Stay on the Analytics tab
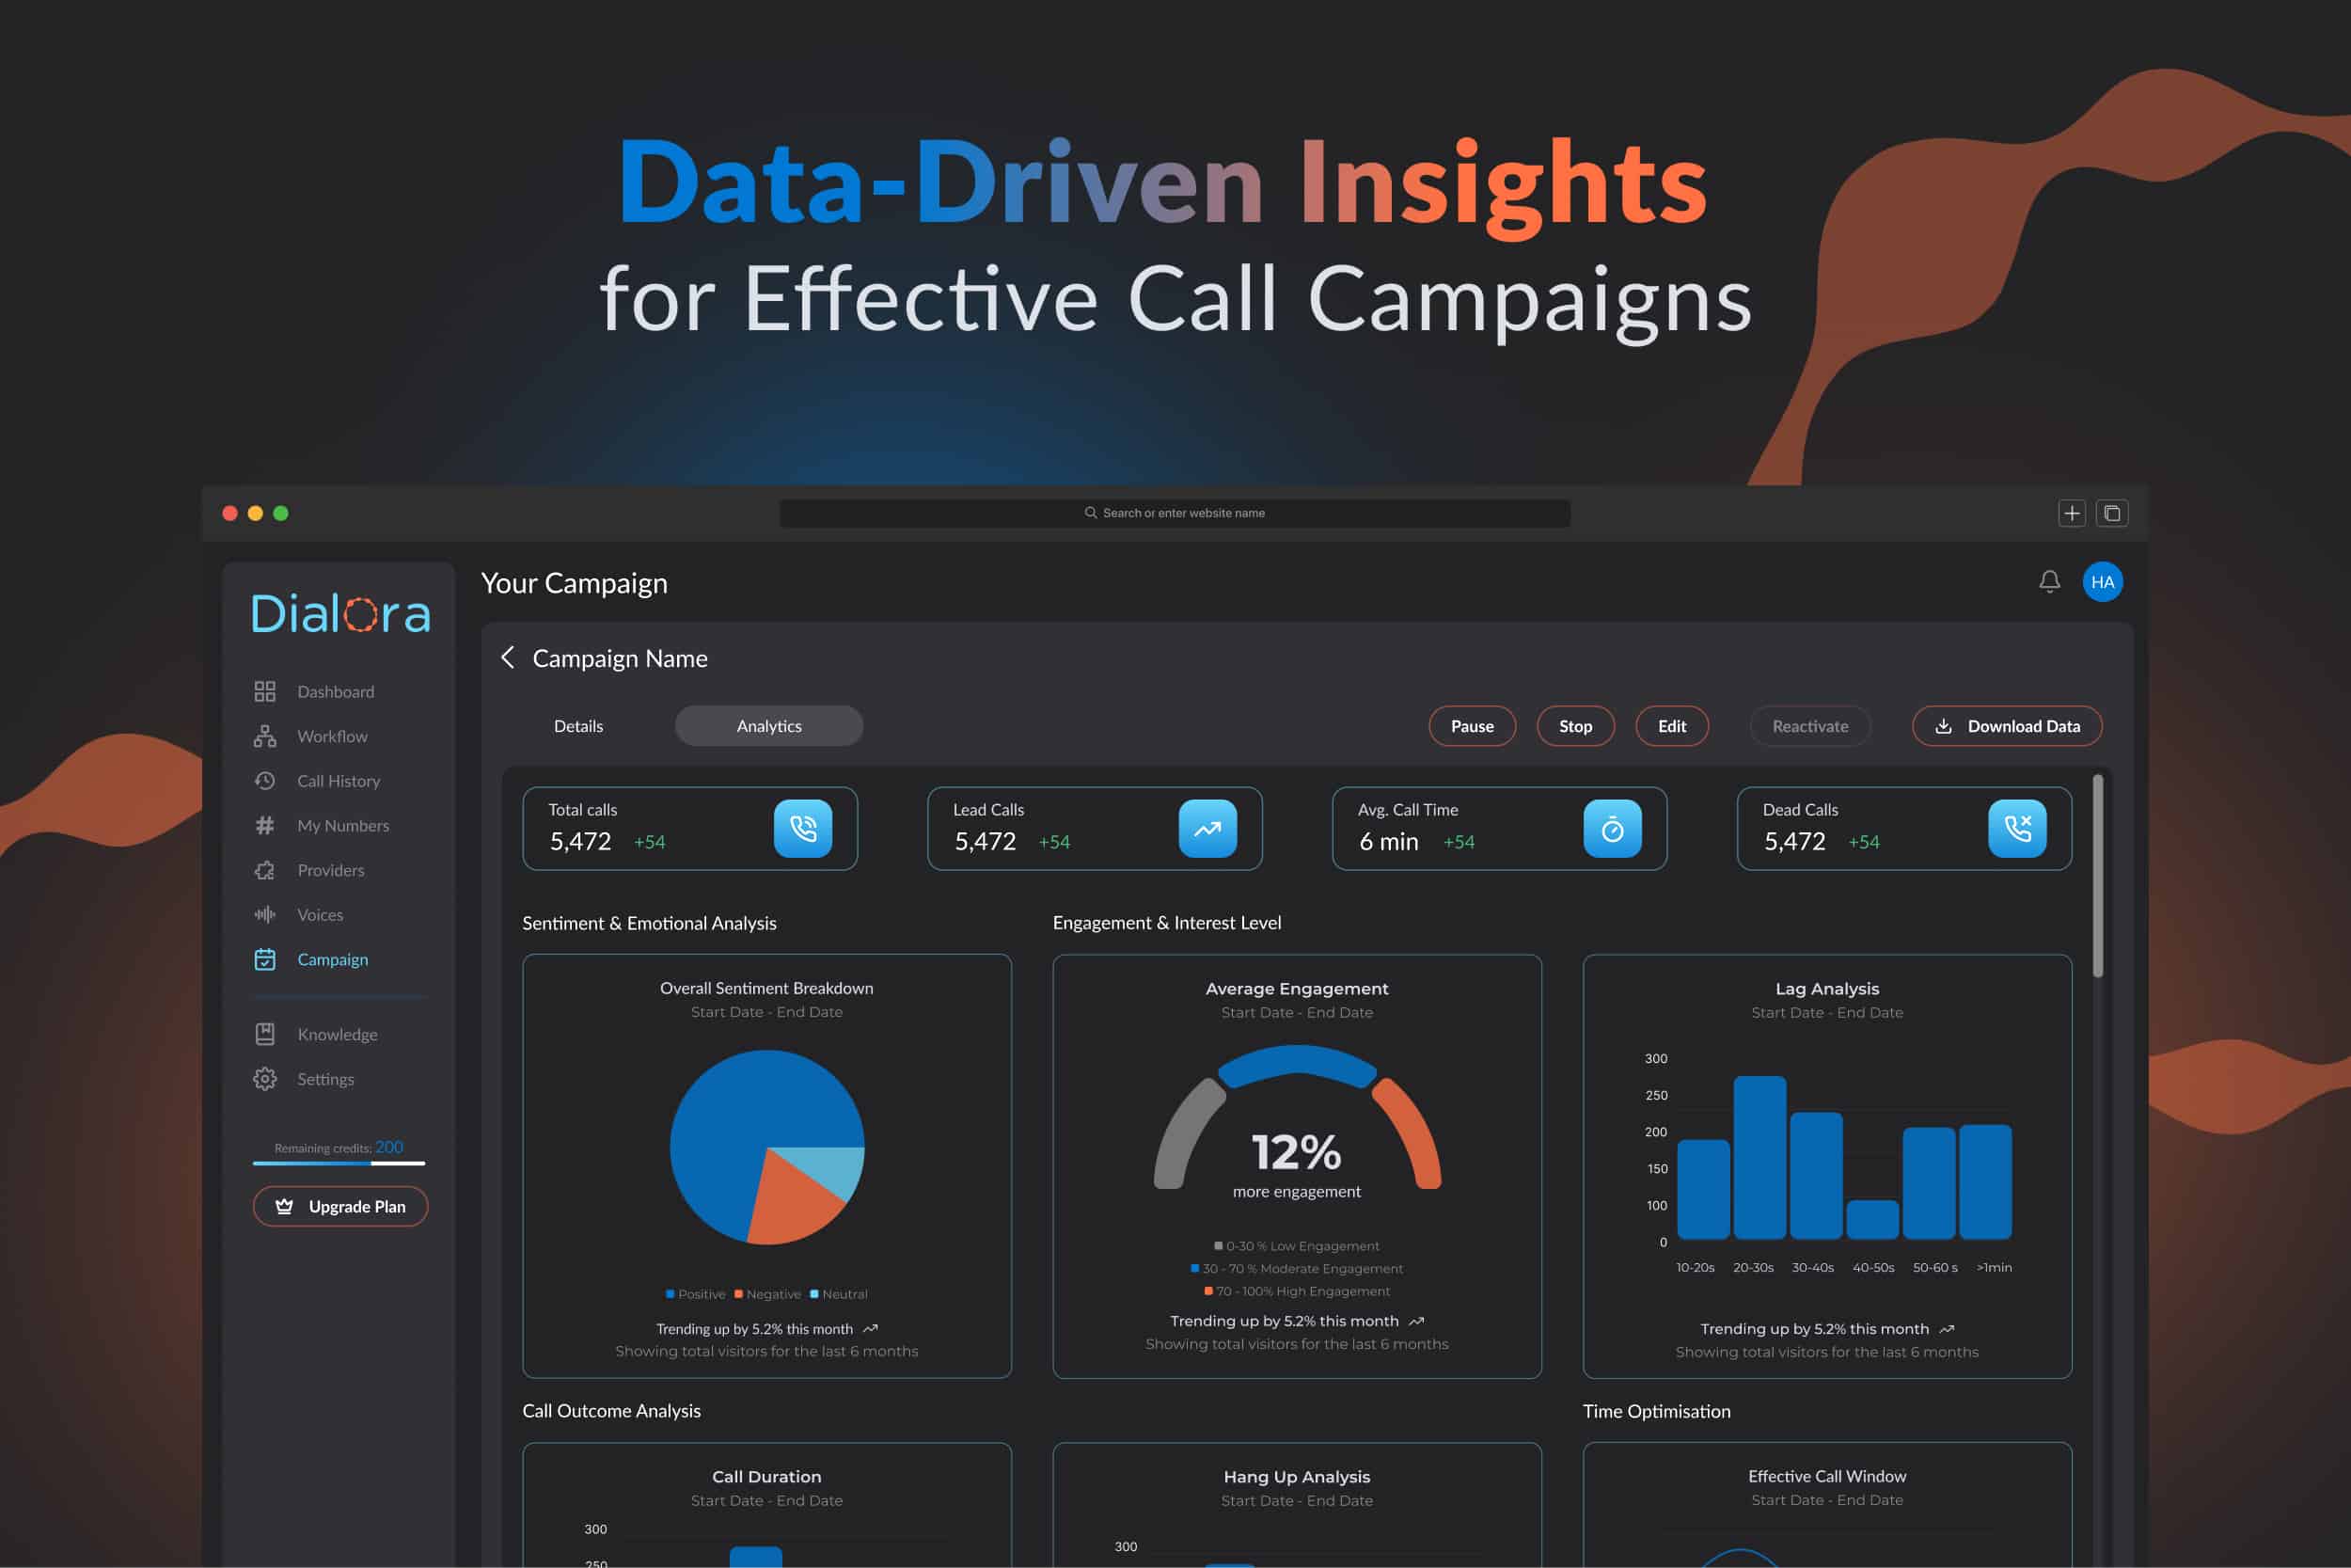Screen dimensions: 2351x1568 [768, 726]
